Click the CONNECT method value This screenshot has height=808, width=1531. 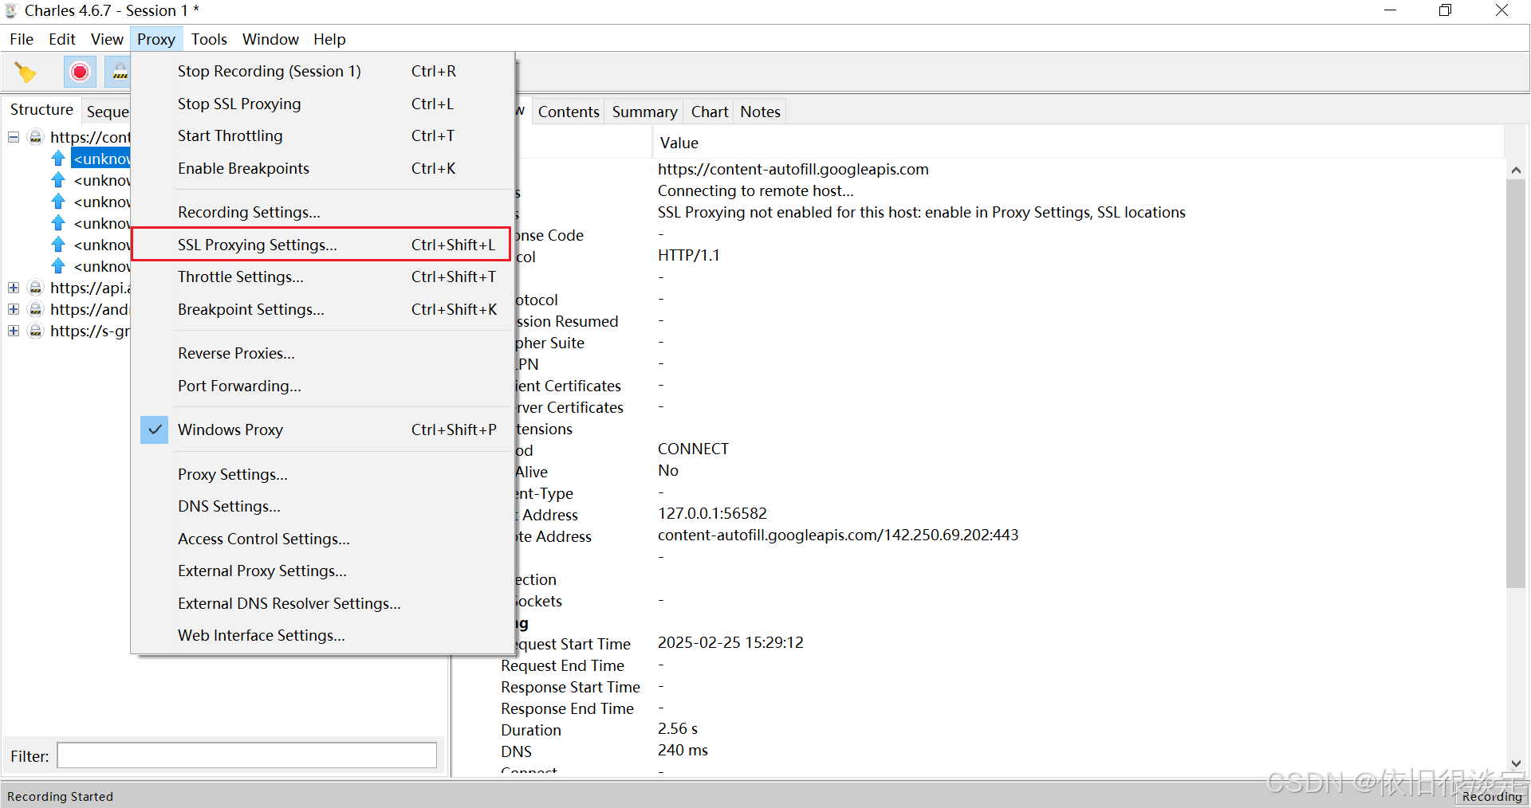tap(693, 449)
